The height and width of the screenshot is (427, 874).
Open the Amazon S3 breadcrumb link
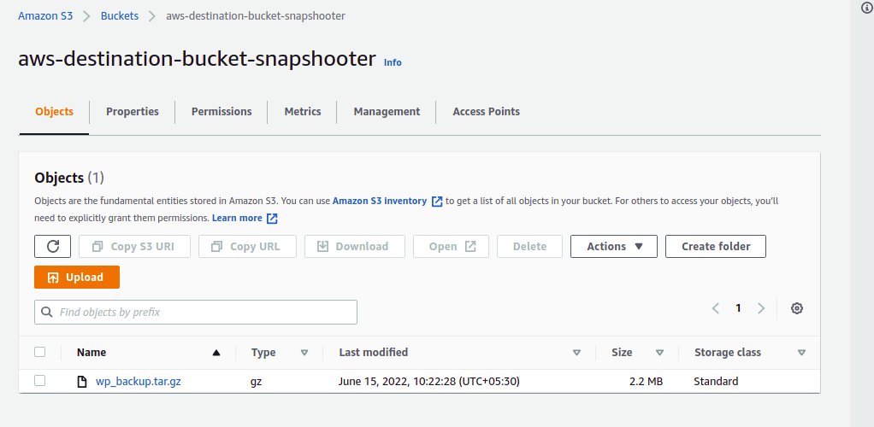[45, 15]
